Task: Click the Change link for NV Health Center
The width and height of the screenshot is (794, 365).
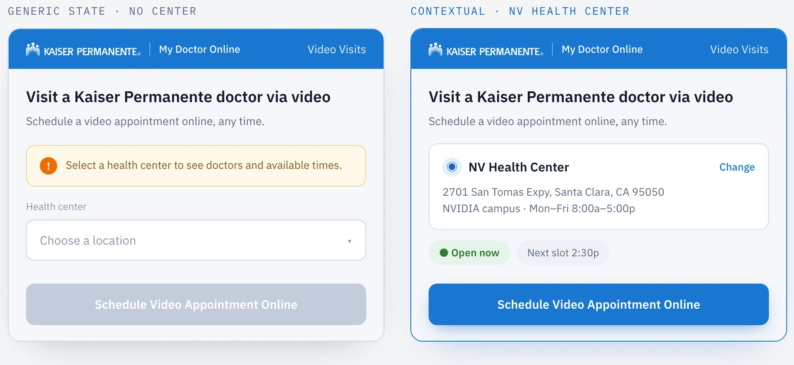Action: (x=737, y=167)
